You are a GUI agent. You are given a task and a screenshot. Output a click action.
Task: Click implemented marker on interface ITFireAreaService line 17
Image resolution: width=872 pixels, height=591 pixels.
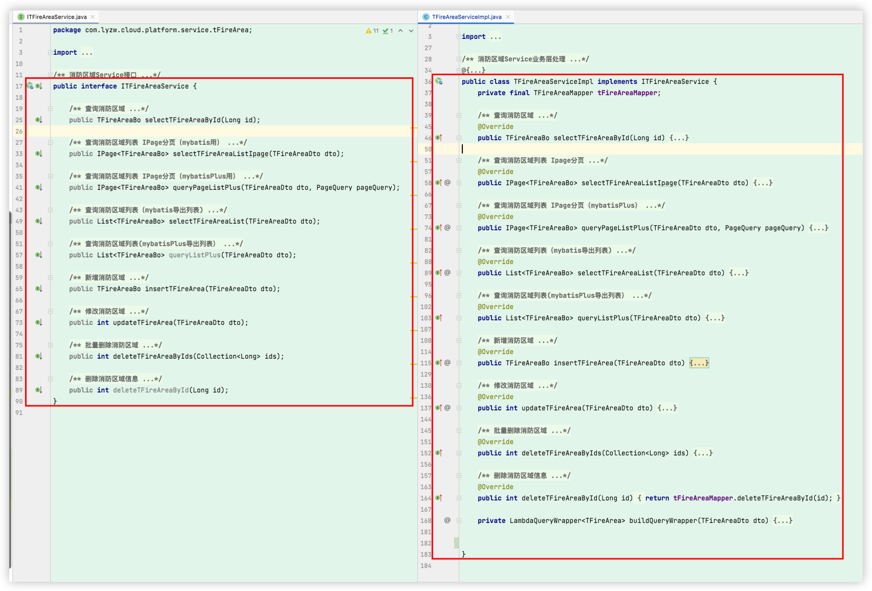point(39,86)
